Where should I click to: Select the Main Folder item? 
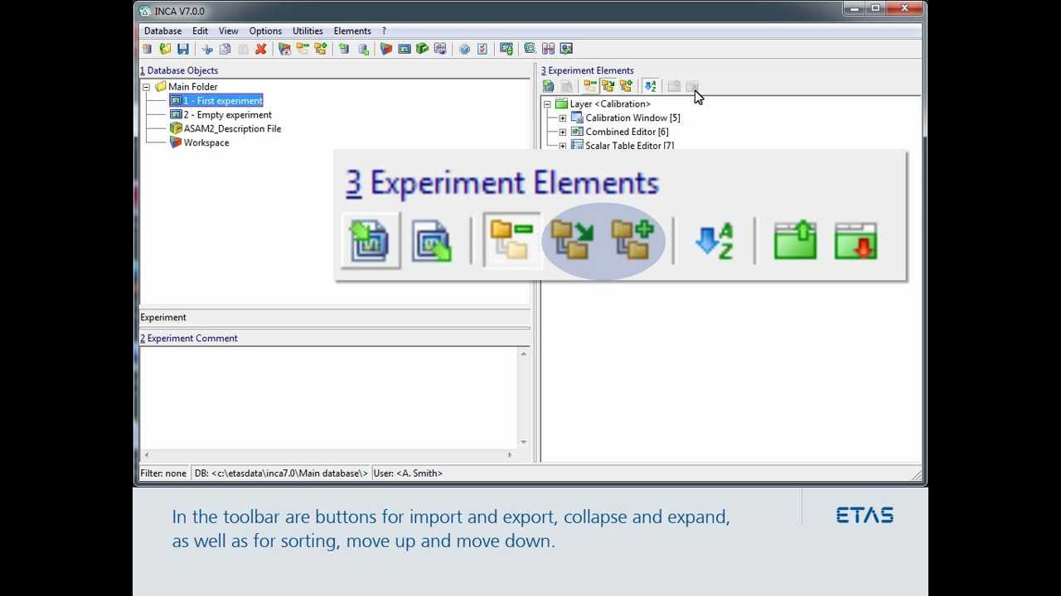(x=192, y=87)
